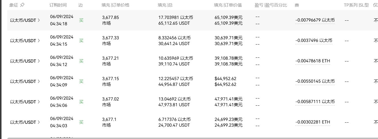The image size is (378, 139).
Task: Click the 填充 |订单价格 column header
Action: coord(115,5)
